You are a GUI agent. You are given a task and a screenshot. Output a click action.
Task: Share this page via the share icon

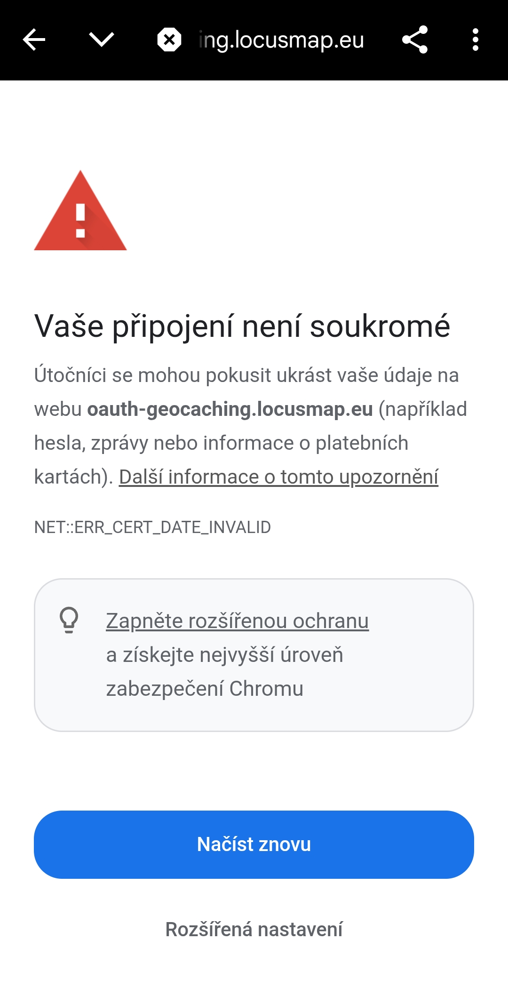pyautogui.click(x=415, y=40)
